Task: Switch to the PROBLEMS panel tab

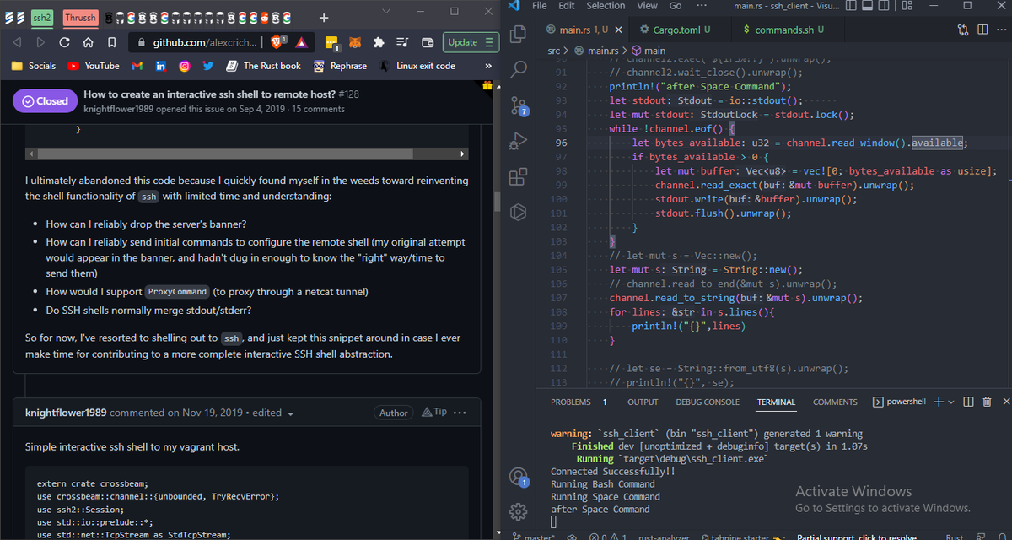Action: click(x=571, y=402)
